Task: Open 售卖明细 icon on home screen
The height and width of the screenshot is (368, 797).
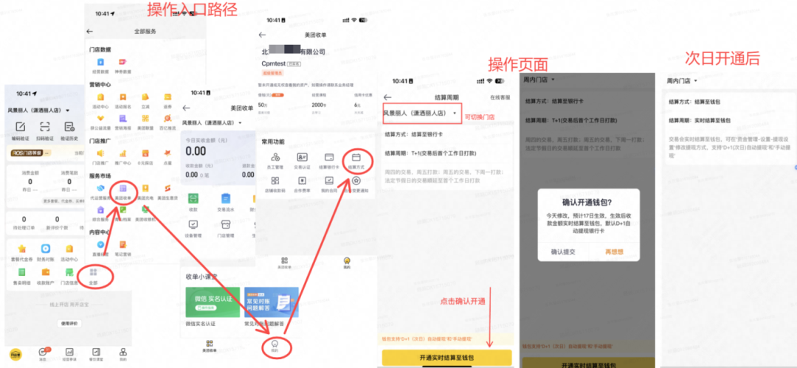Action: pyautogui.click(x=22, y=272)
